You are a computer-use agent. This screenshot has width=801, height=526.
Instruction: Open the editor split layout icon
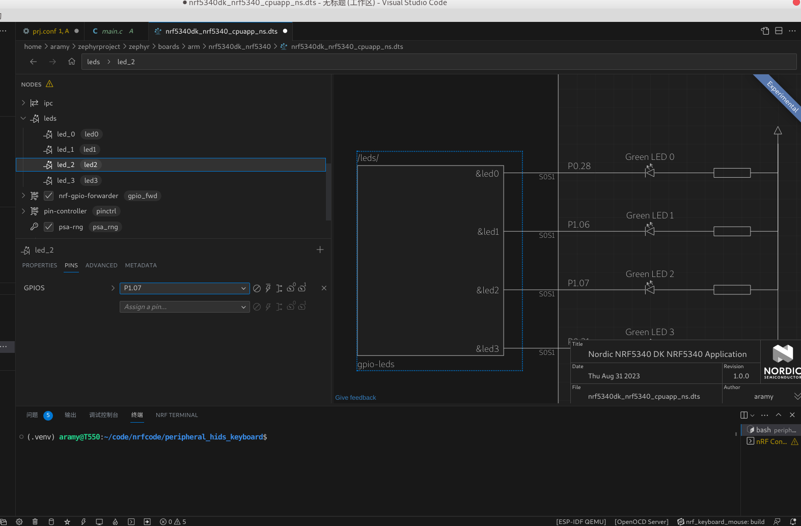(779, 31)
